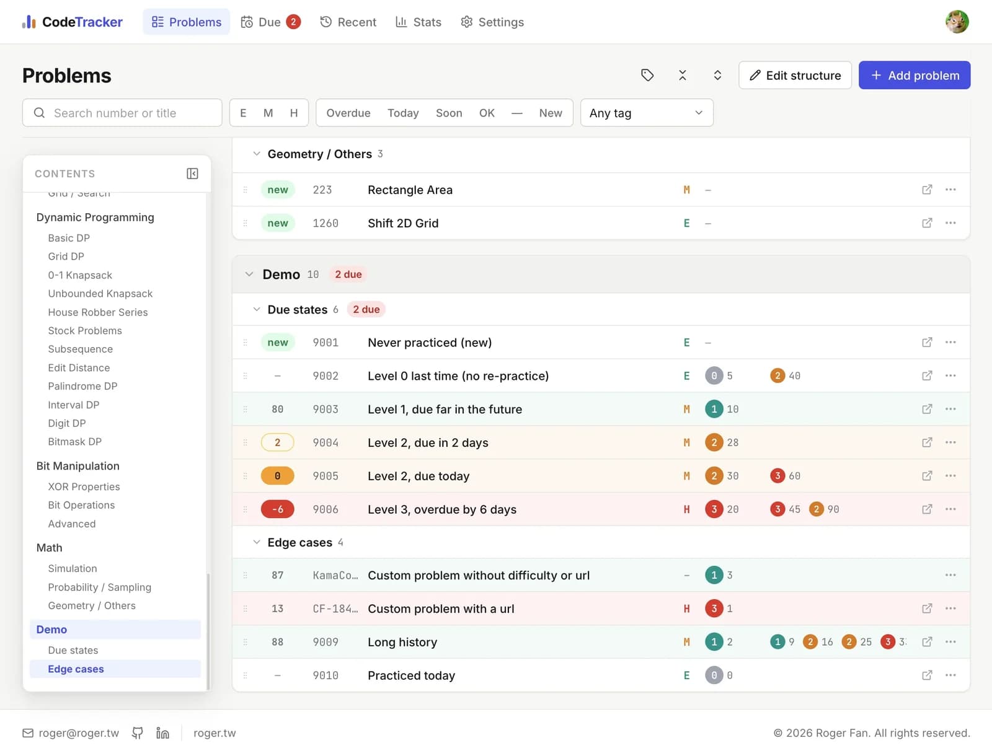Focus the Search number or title field
The image size is (992, 756).
click(122, 113)
